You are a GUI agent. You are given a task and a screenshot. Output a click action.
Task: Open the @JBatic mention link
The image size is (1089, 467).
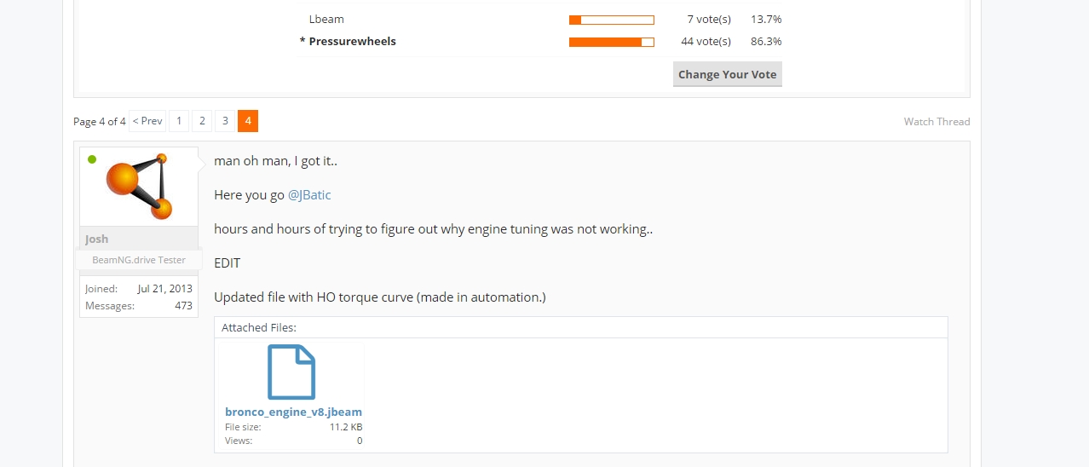pyautogui.click(x=309, y=195)
